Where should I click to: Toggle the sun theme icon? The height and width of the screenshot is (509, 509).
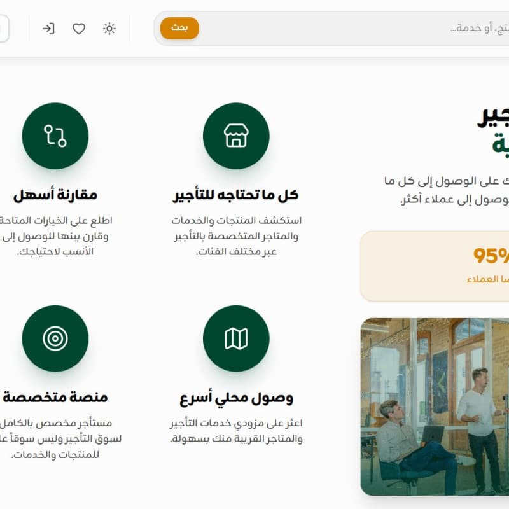[109, 29]
